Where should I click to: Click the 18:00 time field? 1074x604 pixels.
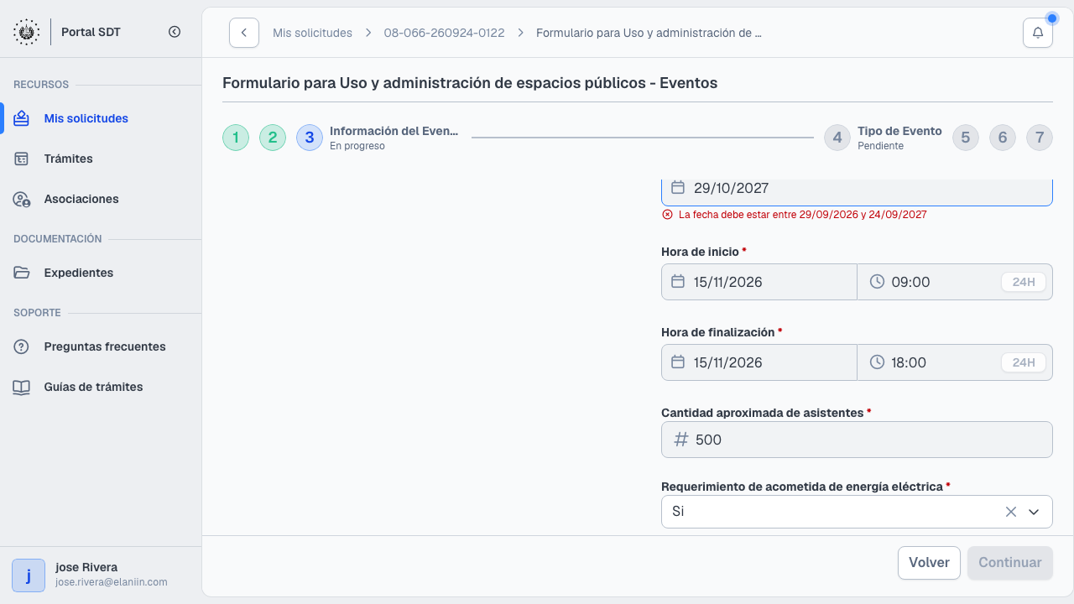tap(955, 362)
